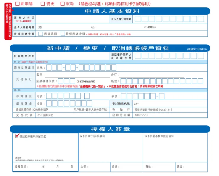Click 透過媒體交換(ACH)機制扣款 text

(32, 110)
